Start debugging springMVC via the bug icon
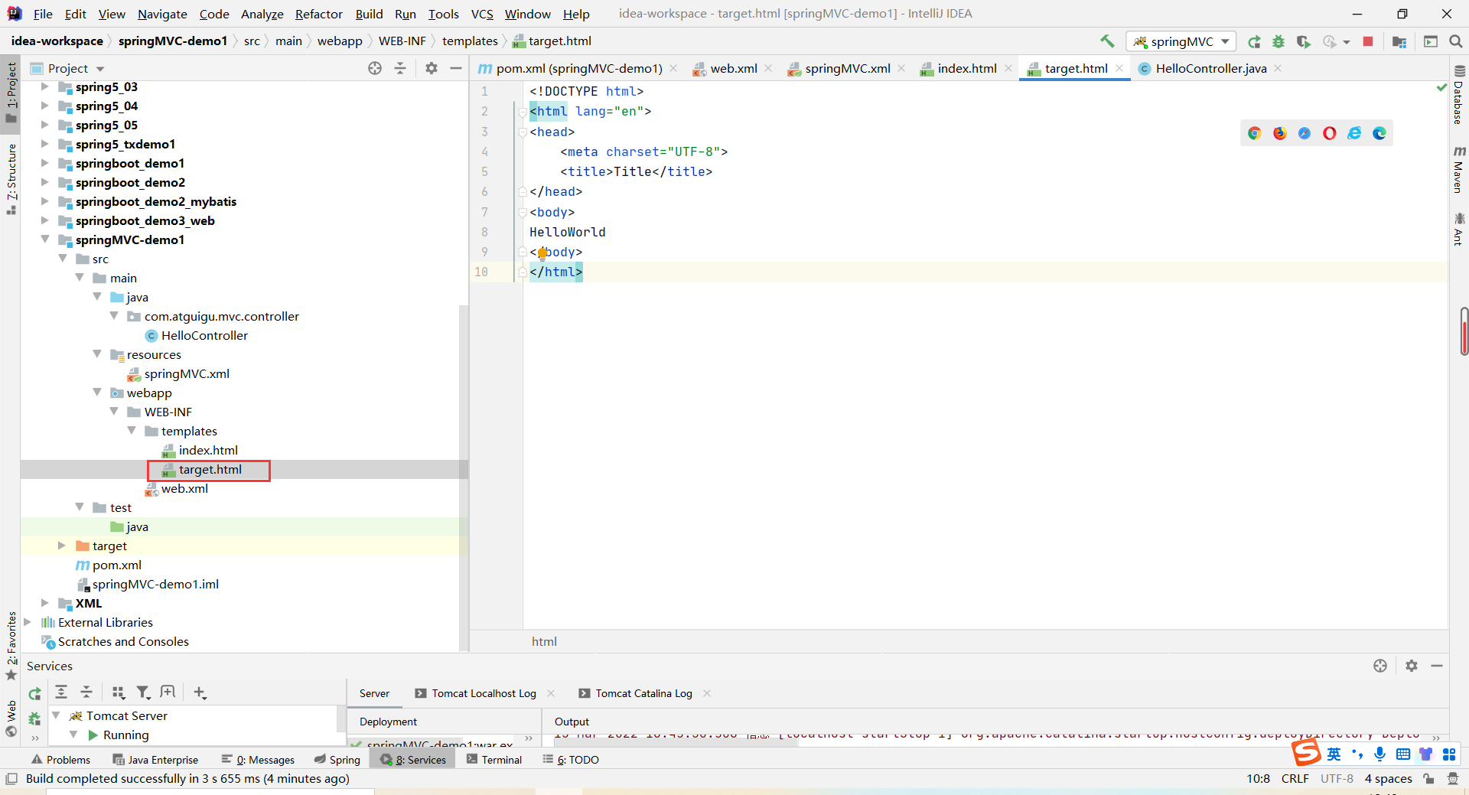 tap(1278, 41)
